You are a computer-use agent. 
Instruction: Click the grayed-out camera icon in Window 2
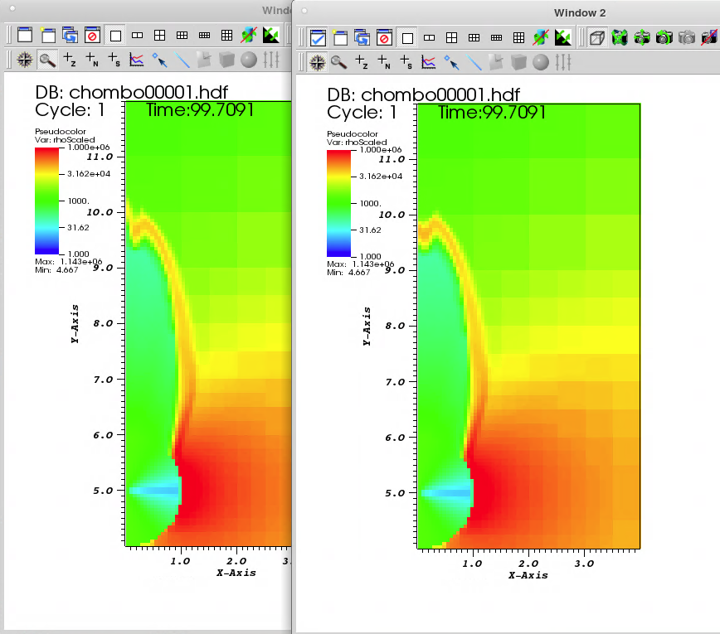point(687,37)
